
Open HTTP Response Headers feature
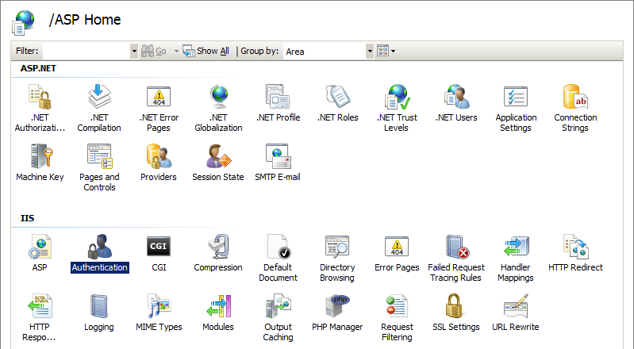(x=39, y=317)
